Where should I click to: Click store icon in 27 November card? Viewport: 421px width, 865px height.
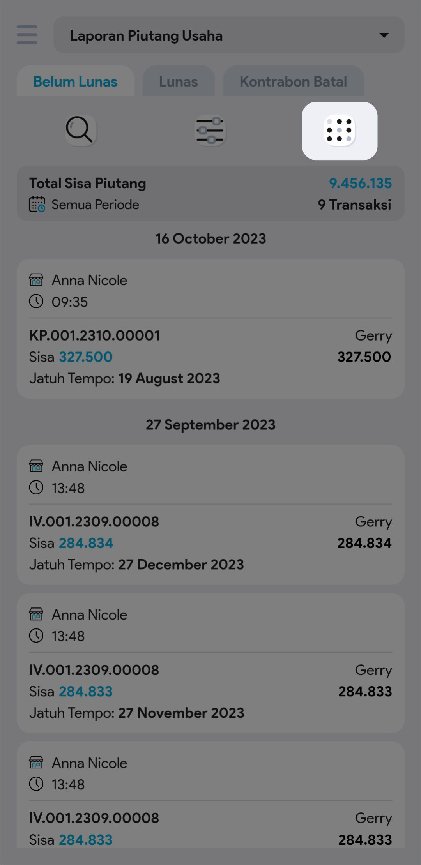36,614
